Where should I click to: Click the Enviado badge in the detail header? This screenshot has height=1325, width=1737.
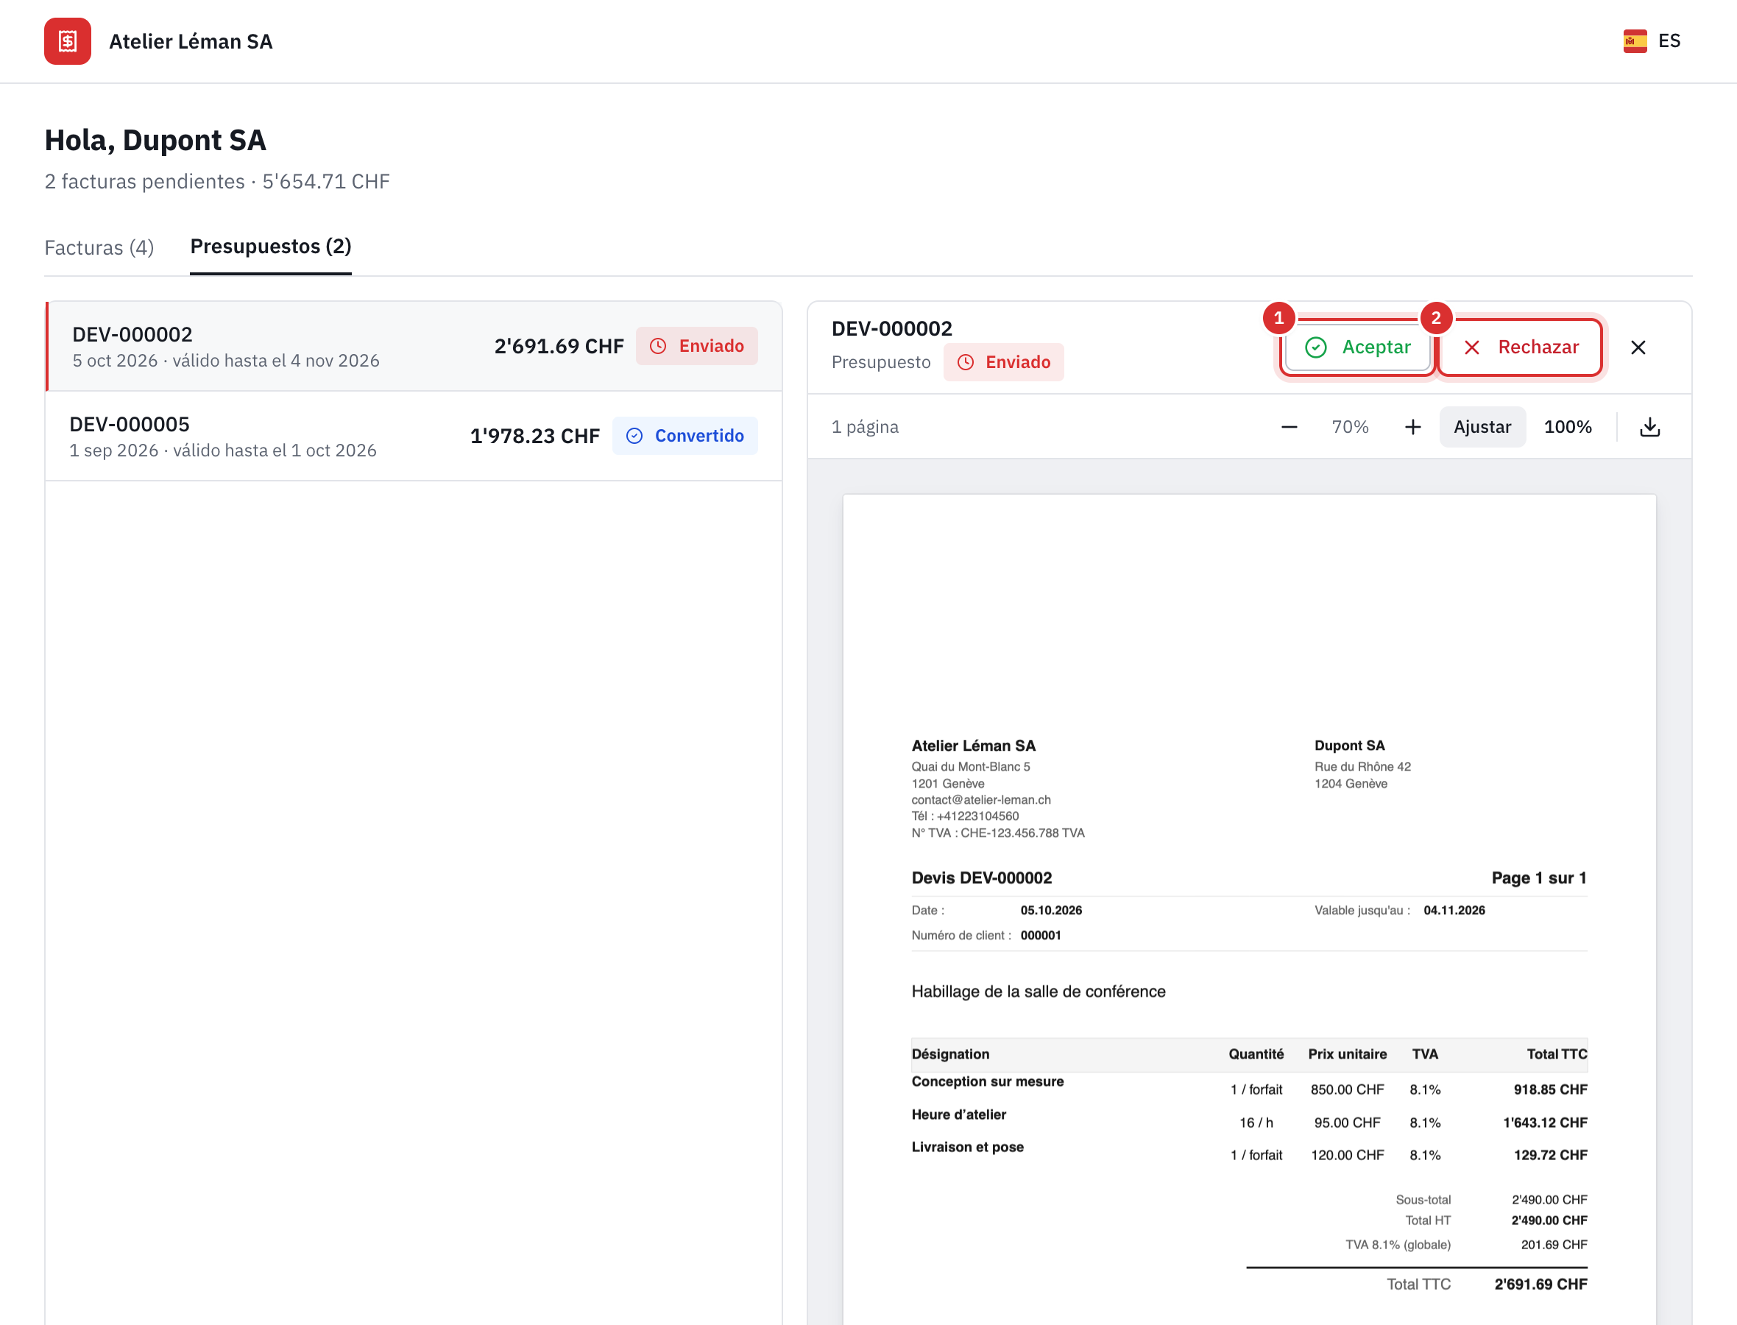(x=1004, y=362)
